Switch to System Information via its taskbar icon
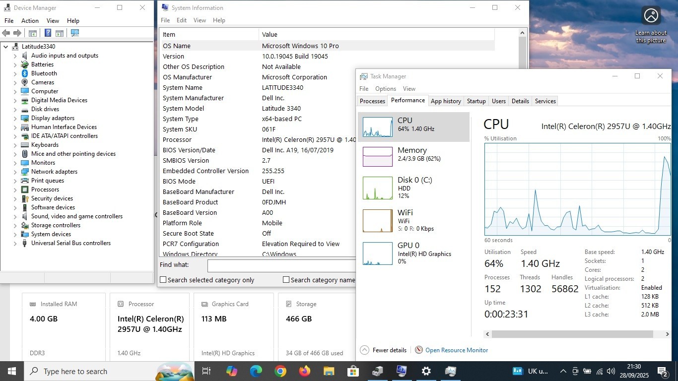The image size is (678, 381). [x=402, y=371]
